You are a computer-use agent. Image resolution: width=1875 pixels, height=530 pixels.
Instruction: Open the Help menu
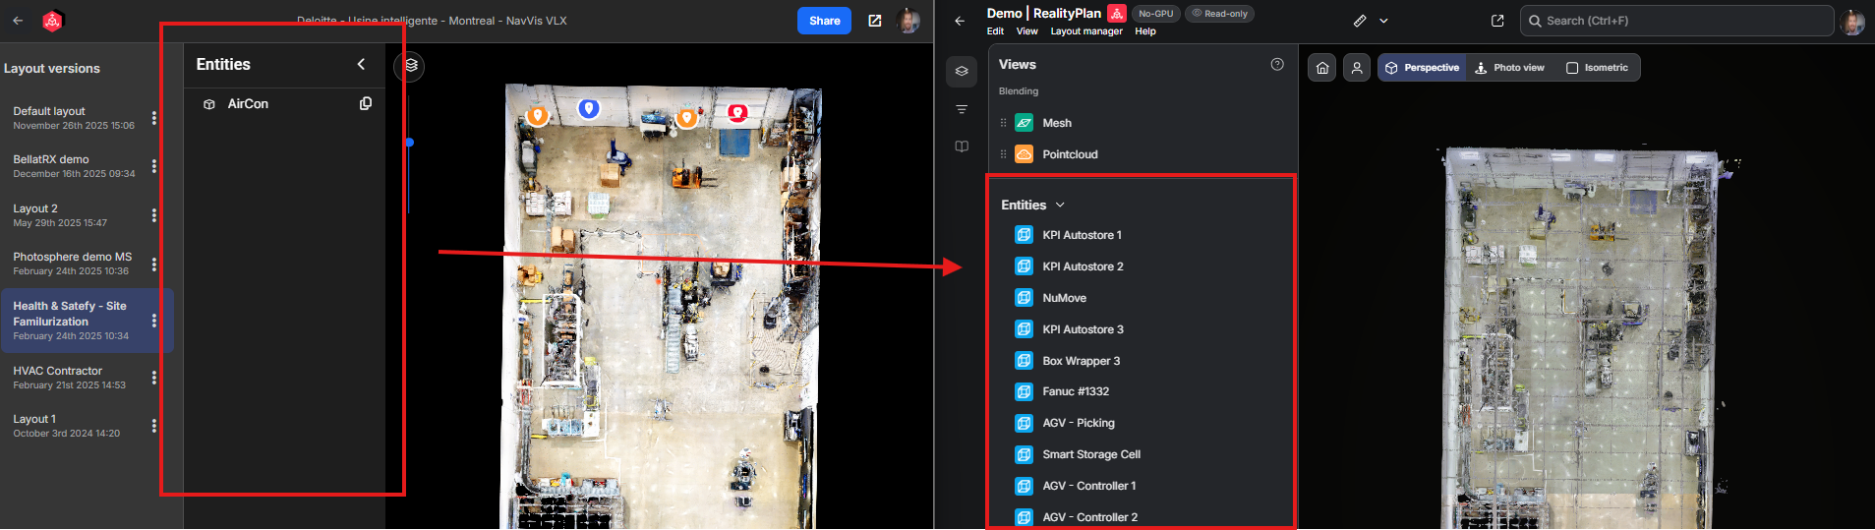pyautogui.click(x=1145, y=31)
